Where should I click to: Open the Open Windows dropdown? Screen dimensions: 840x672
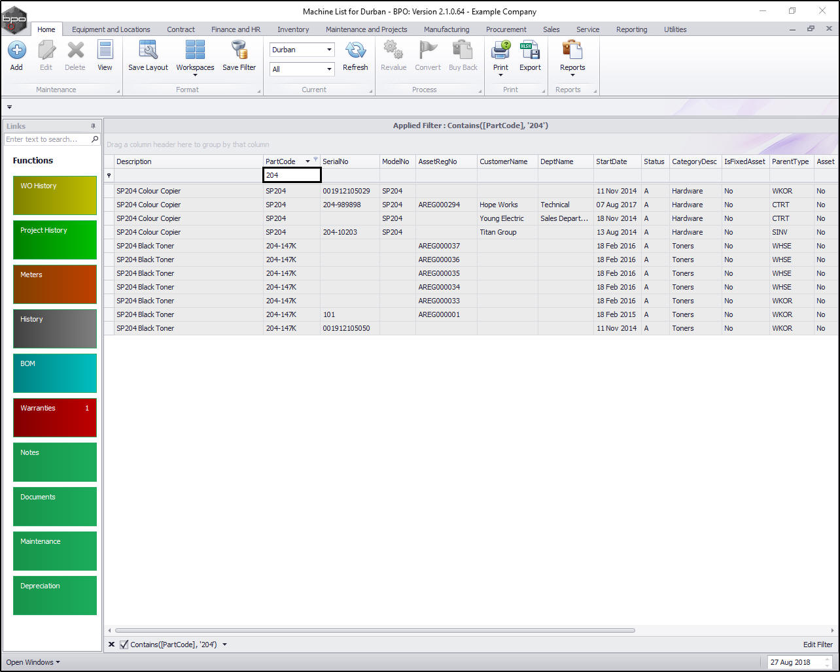(x=33, y=662)
